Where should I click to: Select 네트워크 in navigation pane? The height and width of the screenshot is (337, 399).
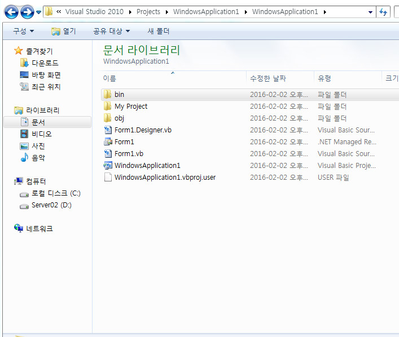[x=40, y=228]
